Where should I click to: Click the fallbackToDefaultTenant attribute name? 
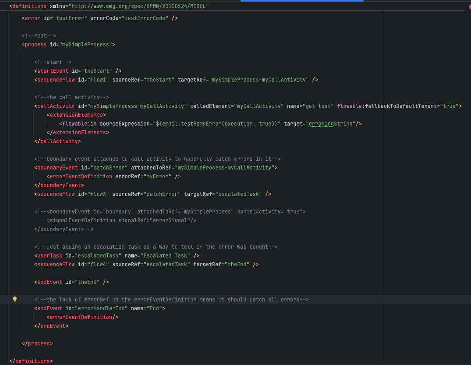click(x=402, y=106)
